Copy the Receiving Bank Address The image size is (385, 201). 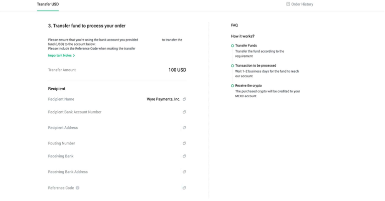(x=184, y=172)
